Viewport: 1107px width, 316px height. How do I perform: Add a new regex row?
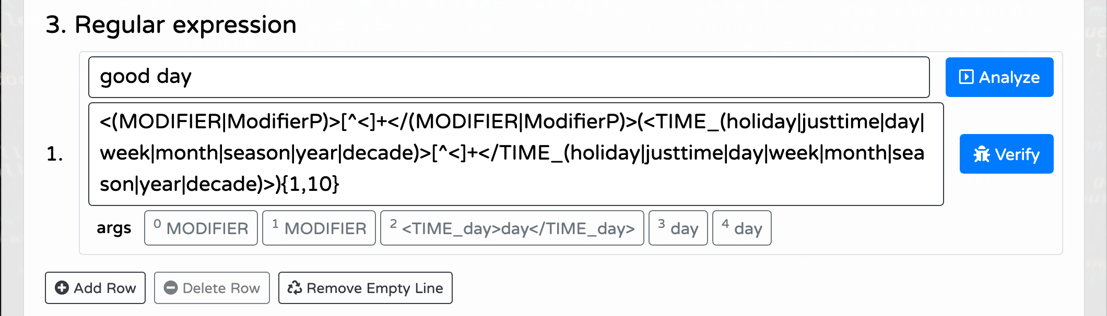[x=95, y=287]
